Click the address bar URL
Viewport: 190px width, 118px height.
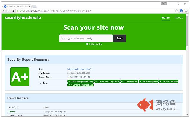(x=56, y=11)
